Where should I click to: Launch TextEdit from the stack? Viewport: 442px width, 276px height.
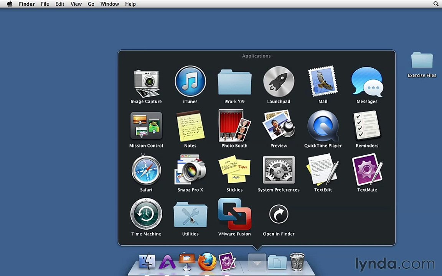323,169
